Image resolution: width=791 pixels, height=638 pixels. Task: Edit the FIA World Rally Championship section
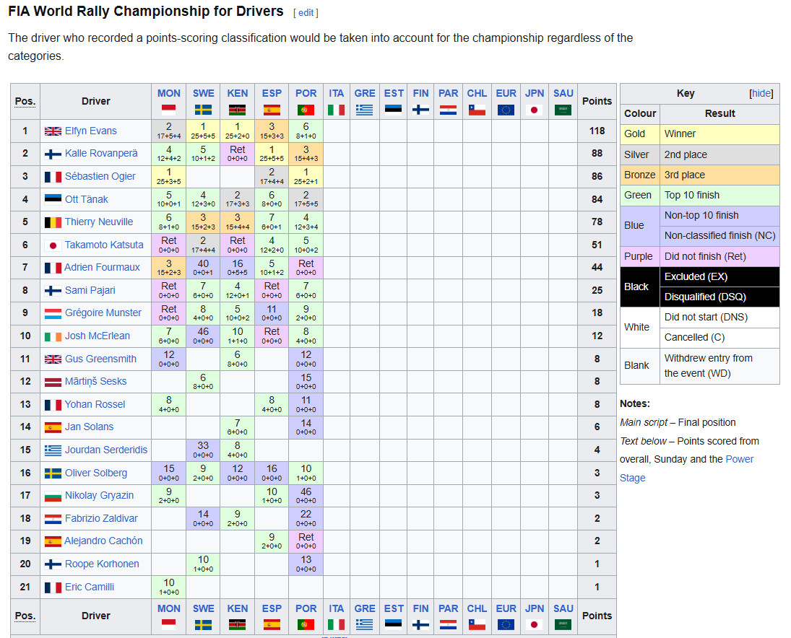pyautogui.click(x=306, y=12)
